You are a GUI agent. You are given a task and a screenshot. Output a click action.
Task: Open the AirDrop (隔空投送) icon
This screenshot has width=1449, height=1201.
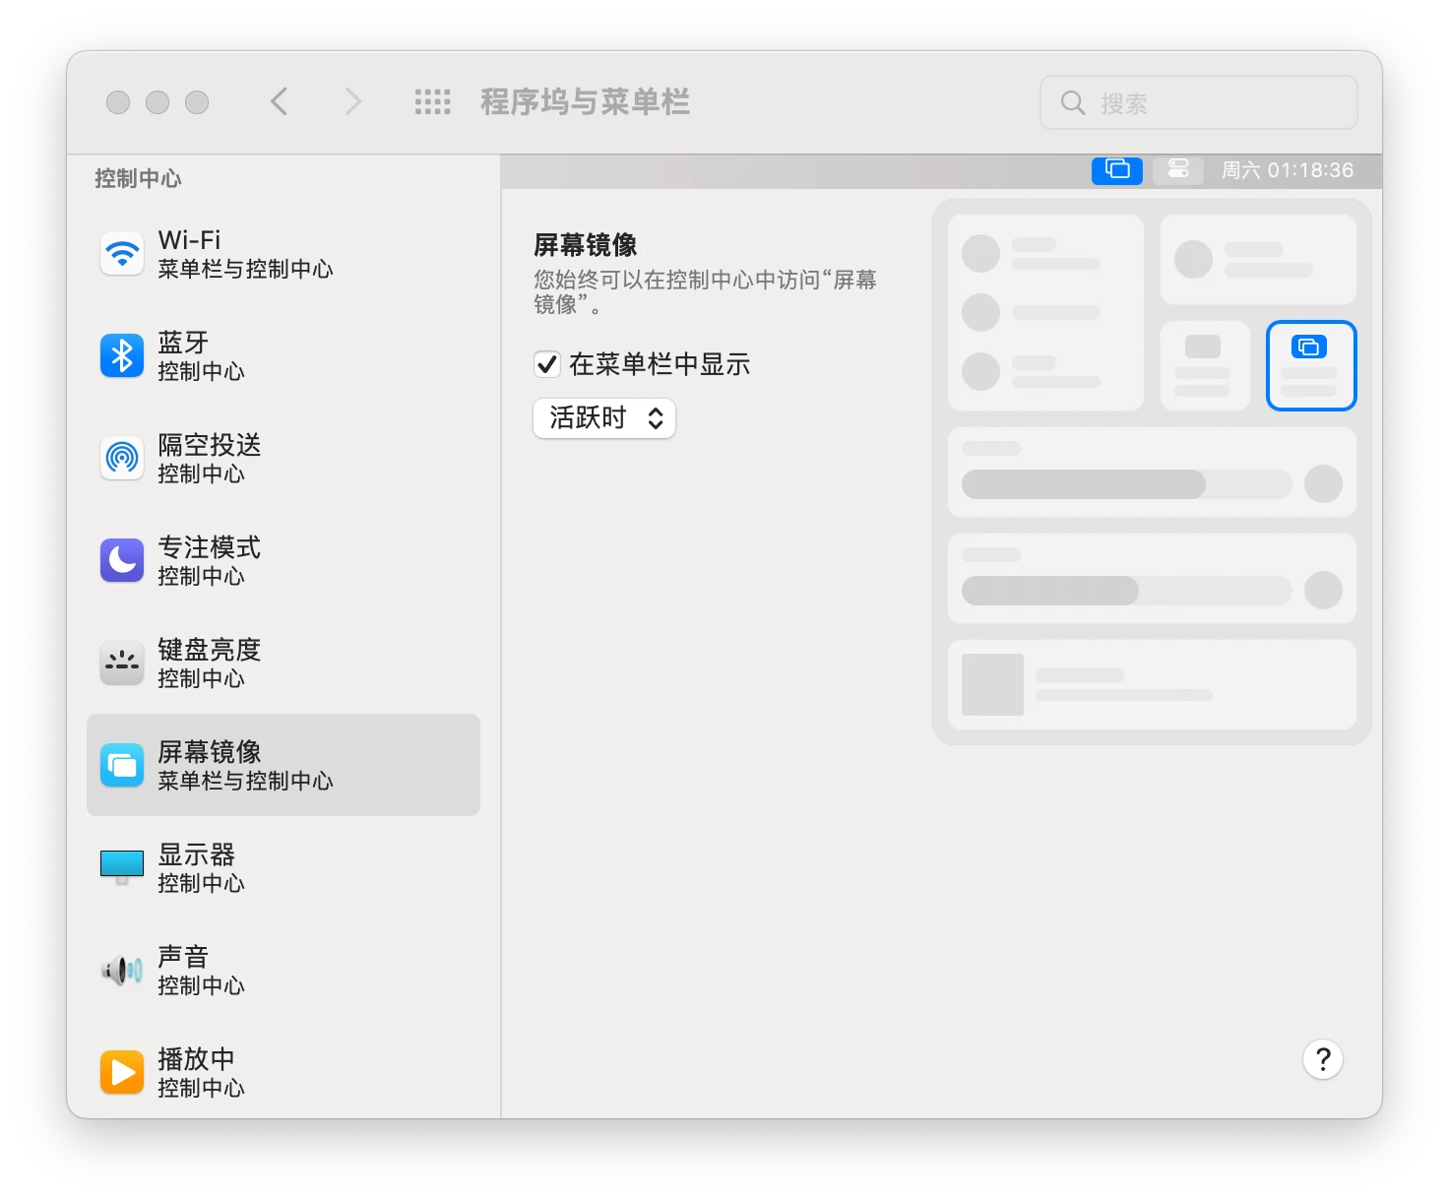122,459
